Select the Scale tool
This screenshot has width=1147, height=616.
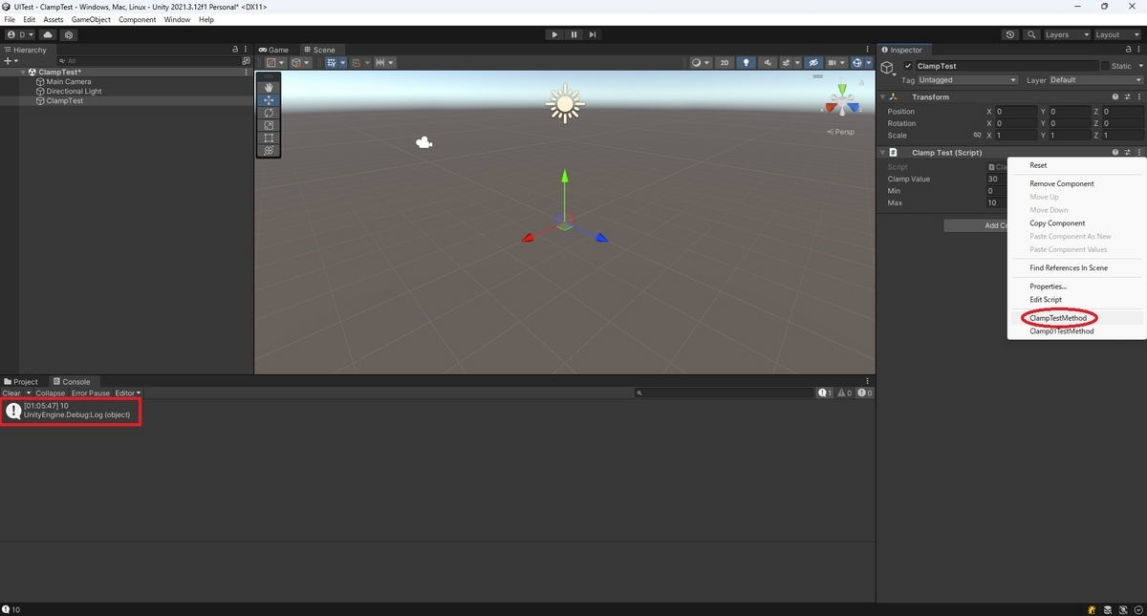269,124
